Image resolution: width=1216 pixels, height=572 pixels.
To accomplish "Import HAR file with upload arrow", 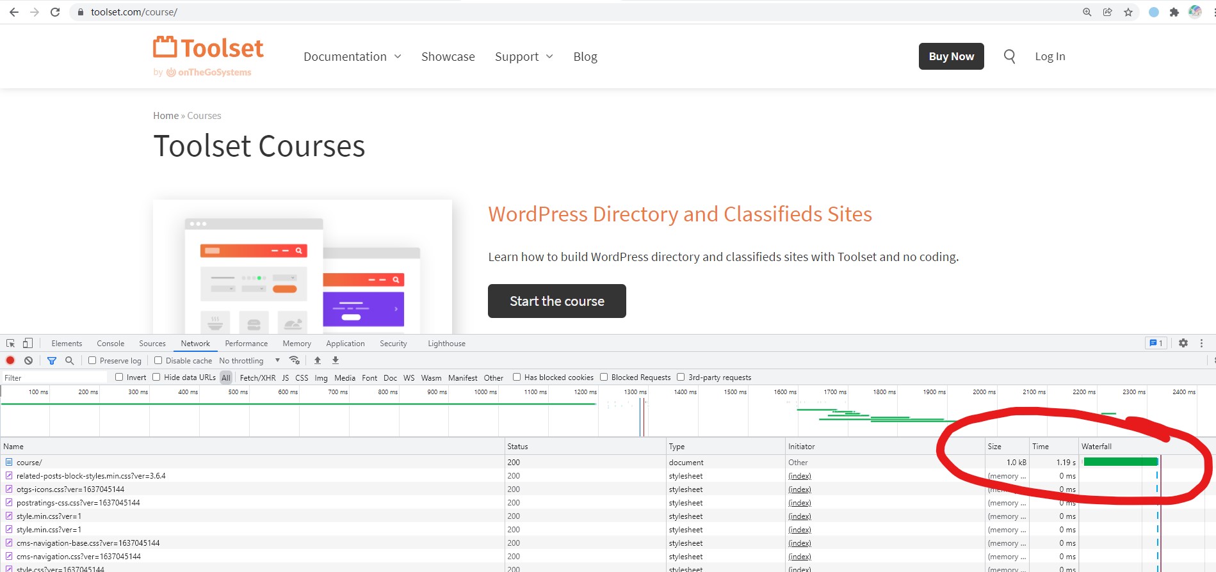I will [318, 360].
